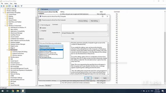Click the console tree scroll down arrow
166x93 pixels.
pyautogui.click(x=36, y=85)
